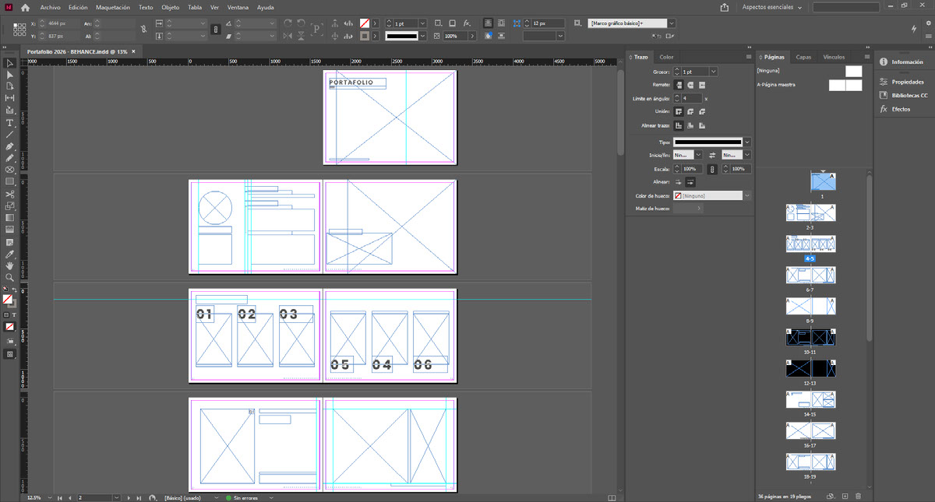This screenshot has height=502, width=935.
Task: Click stroke color swatch in control bar
Action: [365, 36]
